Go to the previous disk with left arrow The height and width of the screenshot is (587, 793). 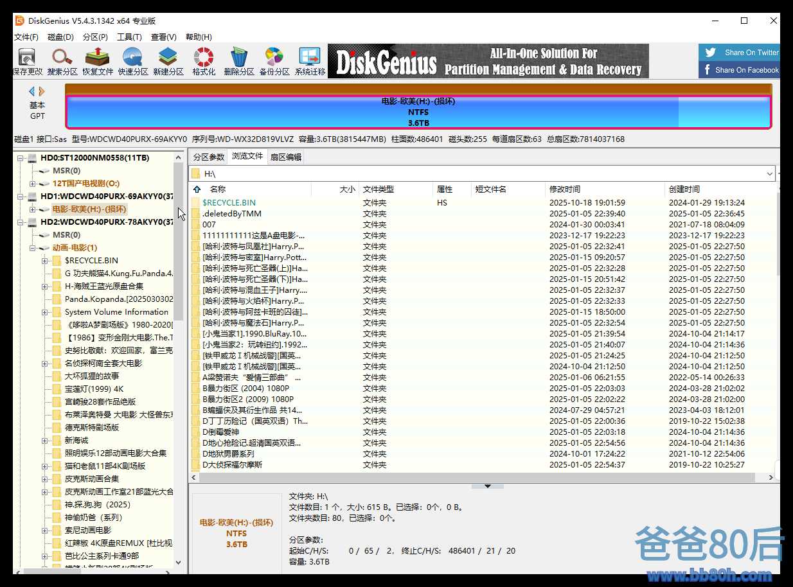(x=32, y=92)
